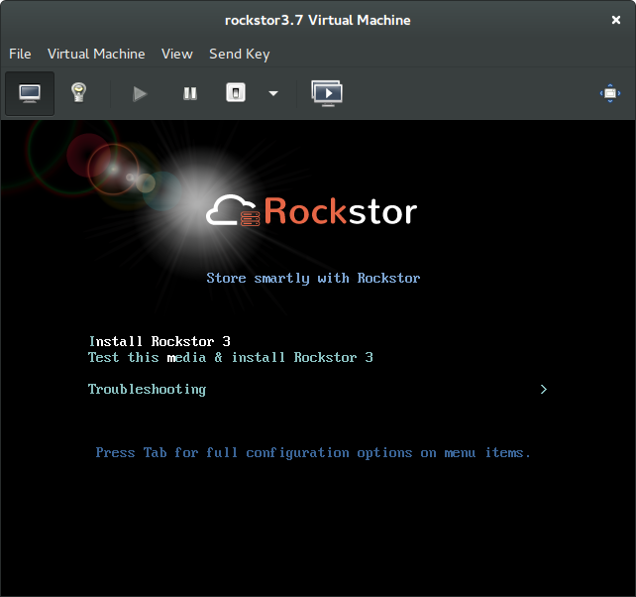The height and width of the screenshot is (597, 636).
Task: Click the Shut Down power button icon
Action: (x=236, y=93)
